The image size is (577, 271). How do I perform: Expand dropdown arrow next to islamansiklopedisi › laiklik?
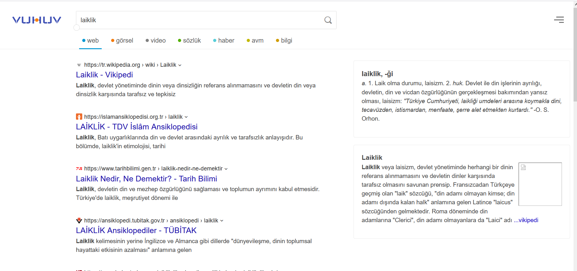pos(186,117)
